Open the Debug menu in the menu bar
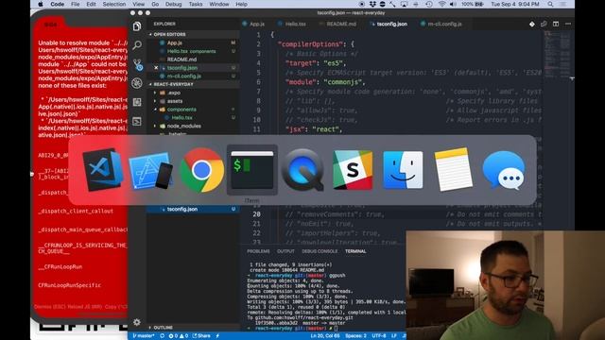The width and height of the screenshot is (605, 340). [173, 4]
